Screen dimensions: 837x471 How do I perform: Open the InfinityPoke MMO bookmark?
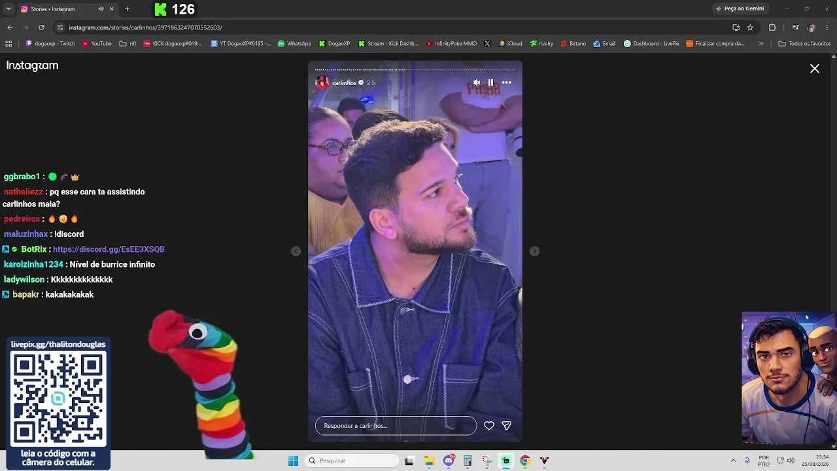coord(451,44)
